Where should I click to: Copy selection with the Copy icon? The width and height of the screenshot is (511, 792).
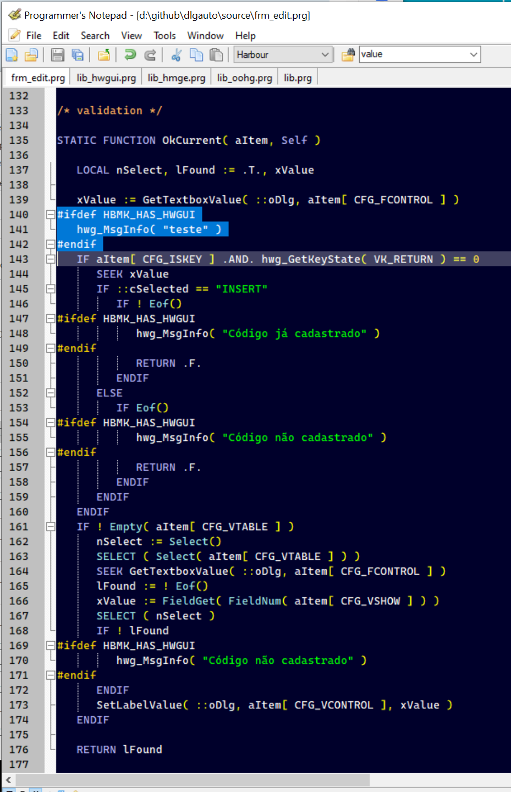coord(196,54)
